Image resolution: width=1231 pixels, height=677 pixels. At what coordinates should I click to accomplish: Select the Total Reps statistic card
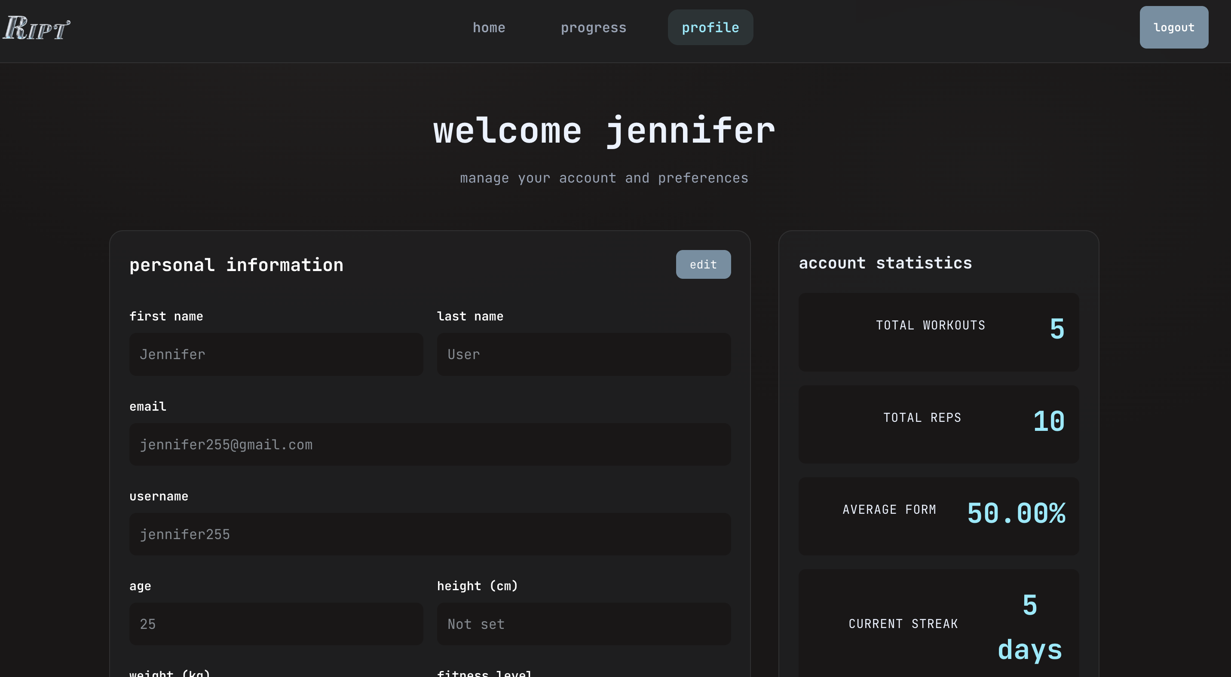point(938,424)
